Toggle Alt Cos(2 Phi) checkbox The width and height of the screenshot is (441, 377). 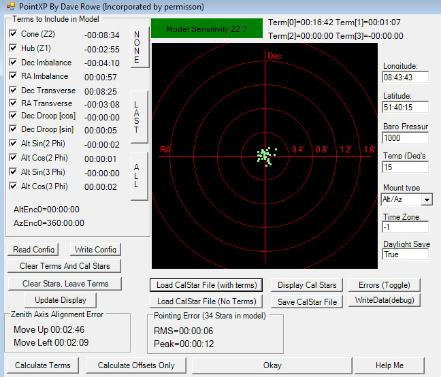(x=13, y=157)
